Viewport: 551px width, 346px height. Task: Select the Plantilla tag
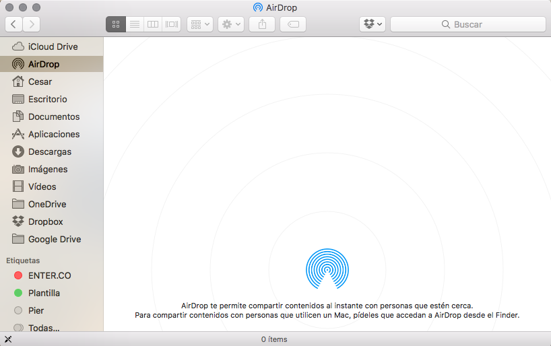(52, 293)
